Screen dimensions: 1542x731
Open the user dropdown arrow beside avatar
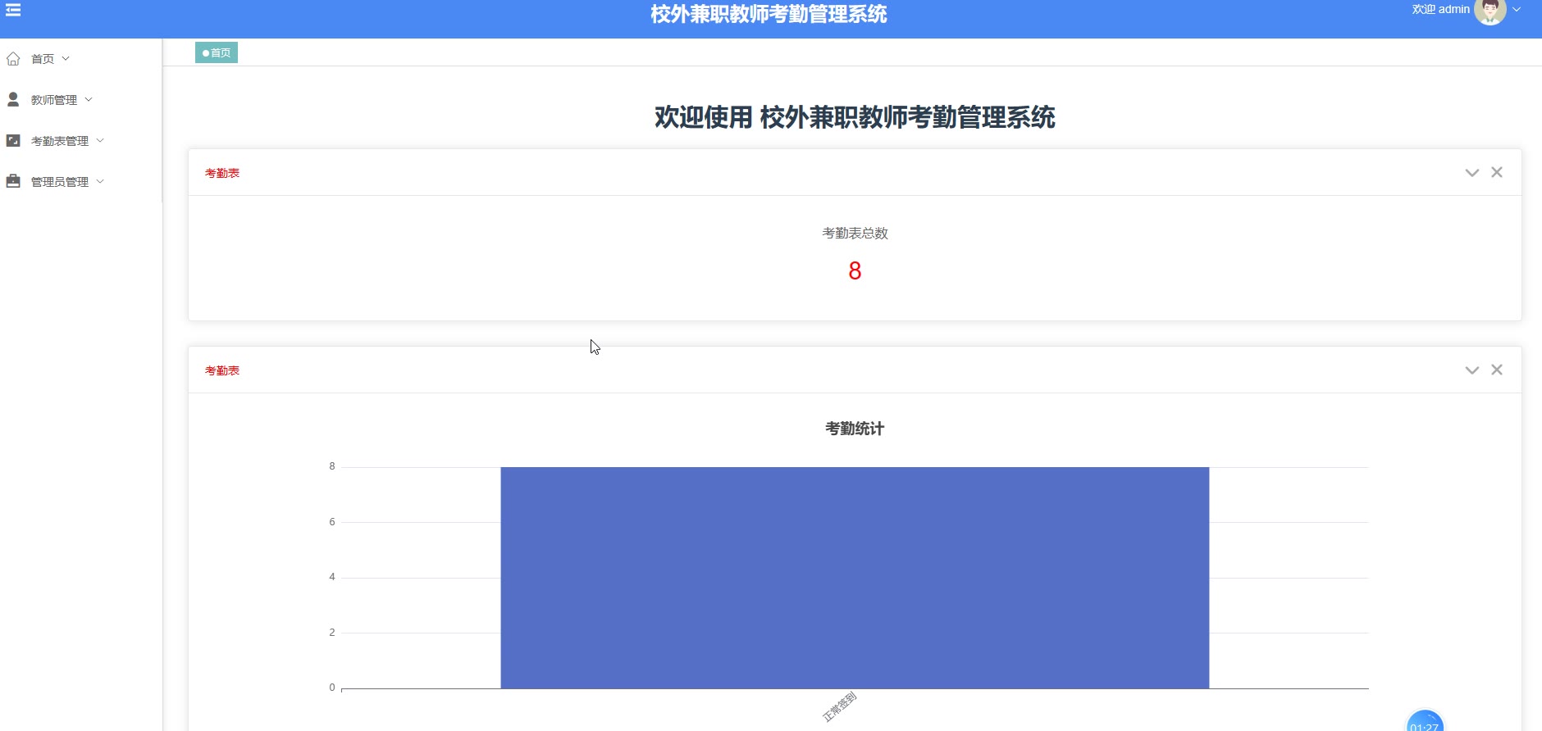point(1517,10)
